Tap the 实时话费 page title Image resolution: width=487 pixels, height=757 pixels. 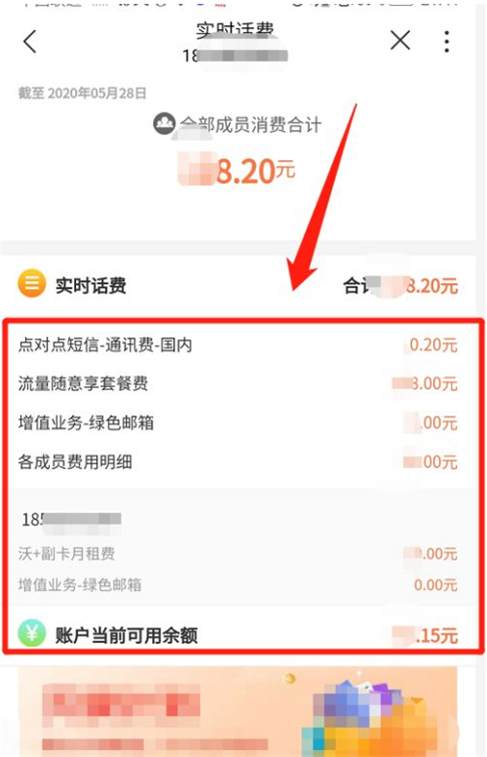(235, 30)
